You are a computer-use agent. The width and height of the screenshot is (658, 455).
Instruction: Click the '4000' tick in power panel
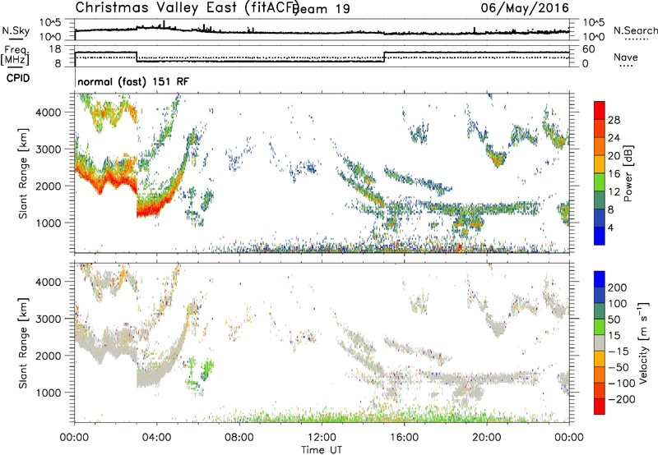pos(48,113)
